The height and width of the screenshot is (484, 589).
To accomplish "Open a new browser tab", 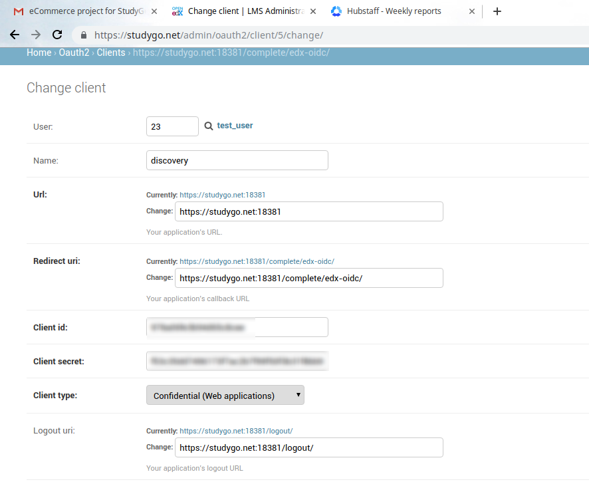I will 497,11.
